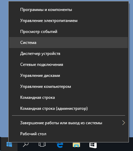
Task: Open taskbar search magnifier icon
Action: [x=26, y=144]
